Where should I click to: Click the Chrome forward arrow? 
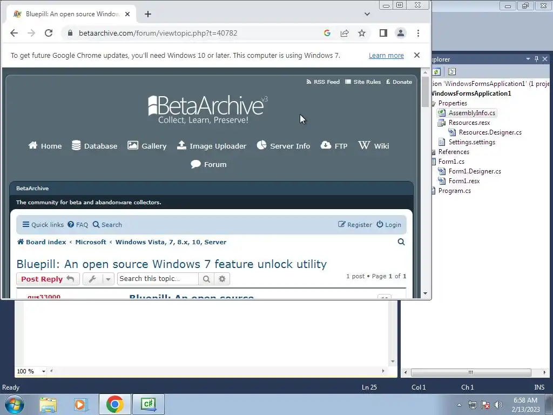31,33
